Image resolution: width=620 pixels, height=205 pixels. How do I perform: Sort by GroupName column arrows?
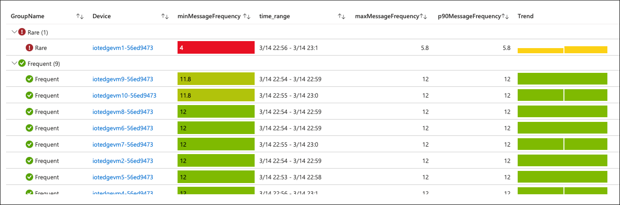[x=80, y=16]
